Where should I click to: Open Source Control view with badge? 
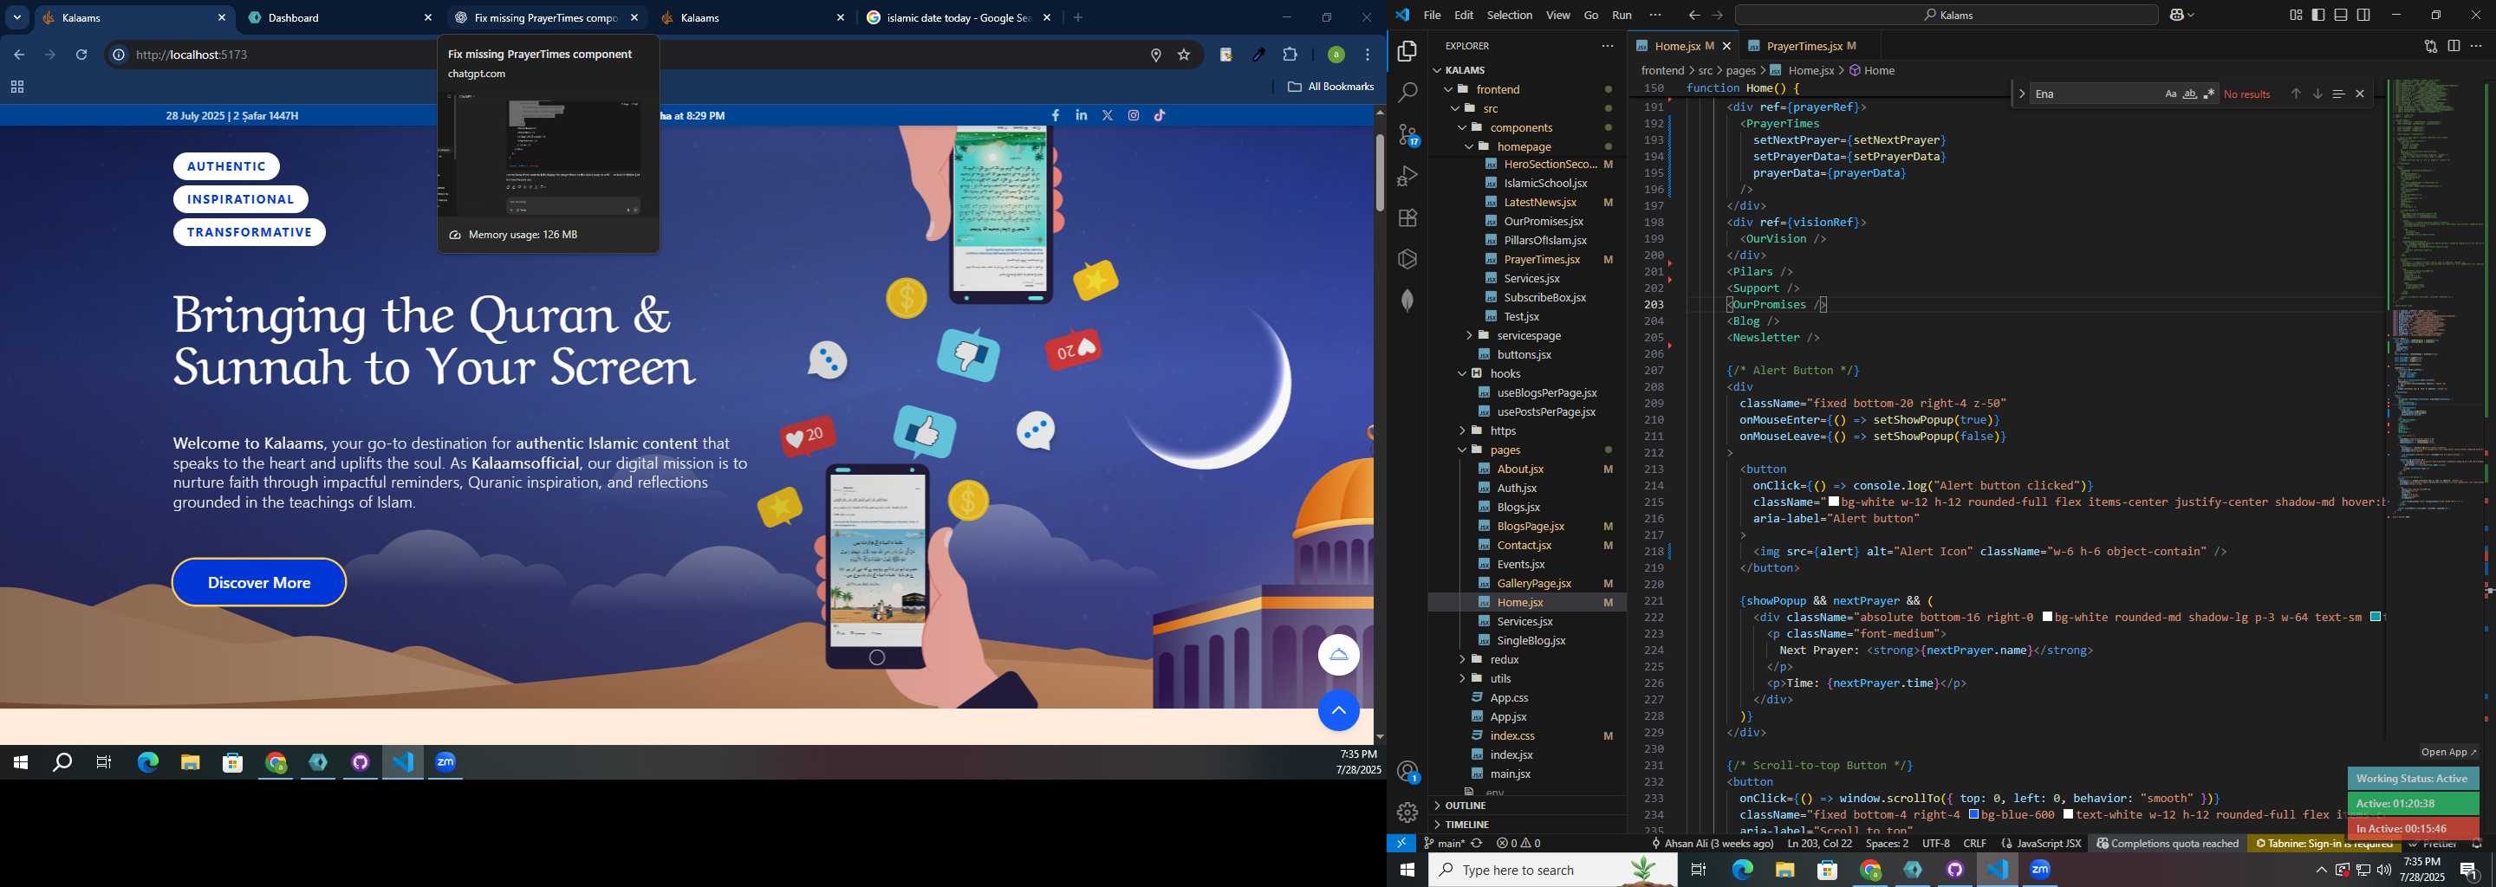click(1407, 134)
